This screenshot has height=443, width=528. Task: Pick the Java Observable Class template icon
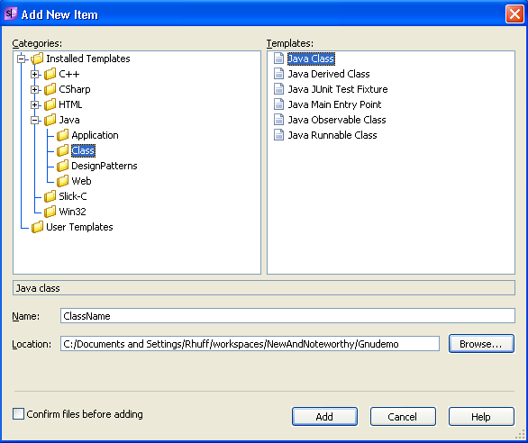point(278,120)
